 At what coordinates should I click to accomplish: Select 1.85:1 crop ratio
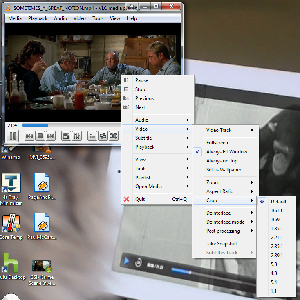point(276,229)
